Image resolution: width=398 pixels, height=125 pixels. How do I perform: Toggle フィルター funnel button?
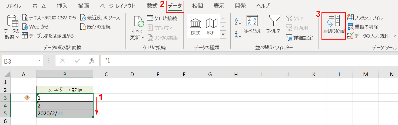(x=274, y=25)
